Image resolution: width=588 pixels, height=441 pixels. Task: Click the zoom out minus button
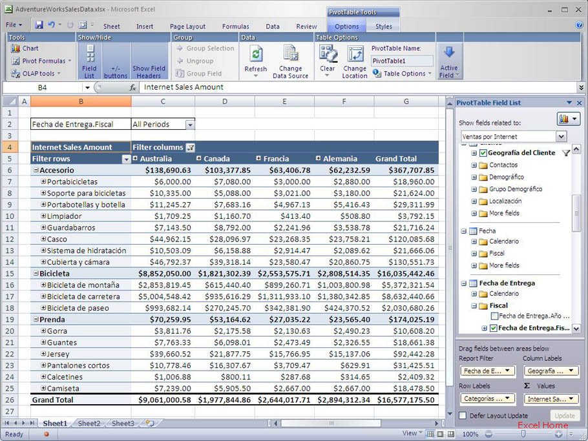(x=488, y=434)
